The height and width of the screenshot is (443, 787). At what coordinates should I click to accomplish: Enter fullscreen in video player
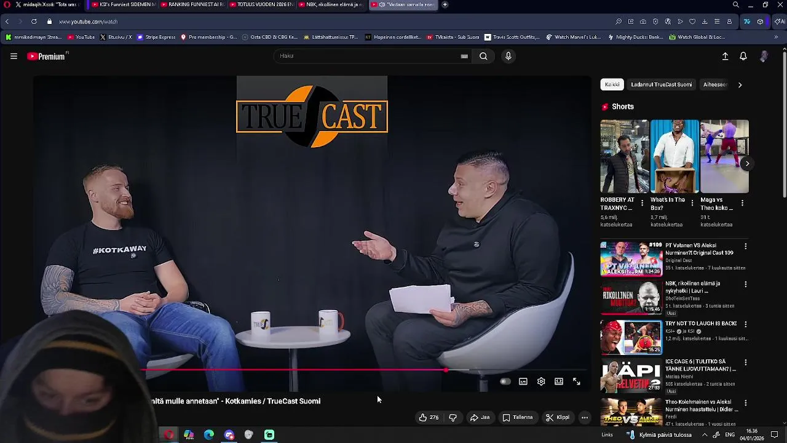point(577,381)
